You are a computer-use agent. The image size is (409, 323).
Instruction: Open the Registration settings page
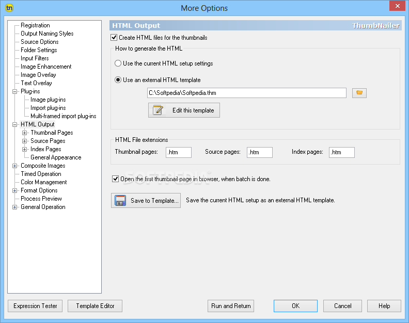(35, 25)
